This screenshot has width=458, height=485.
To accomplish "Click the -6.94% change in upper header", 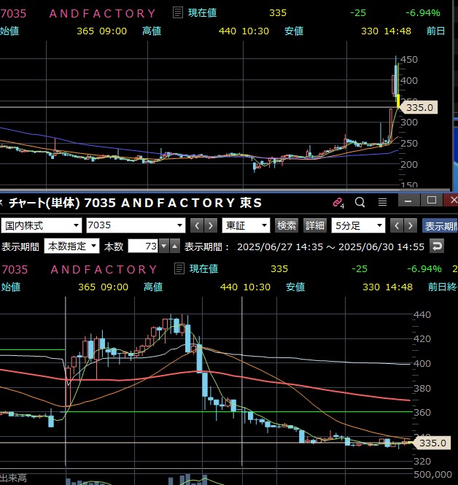I will (423, 12).
